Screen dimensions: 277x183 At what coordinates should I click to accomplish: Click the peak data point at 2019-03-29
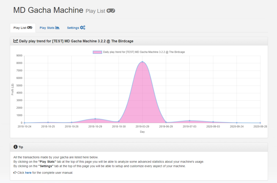(142, 62)
